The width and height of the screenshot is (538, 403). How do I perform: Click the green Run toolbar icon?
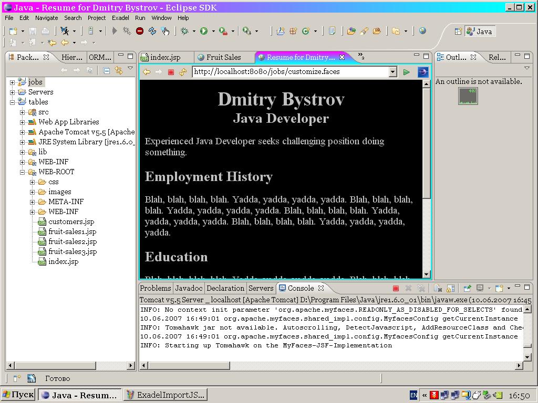click(204, 31)
